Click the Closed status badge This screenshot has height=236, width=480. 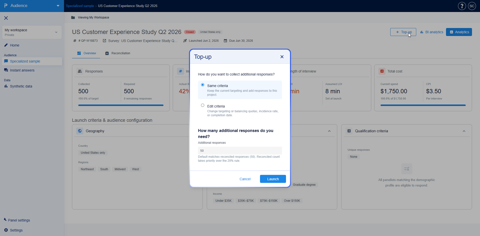[190, 32]
